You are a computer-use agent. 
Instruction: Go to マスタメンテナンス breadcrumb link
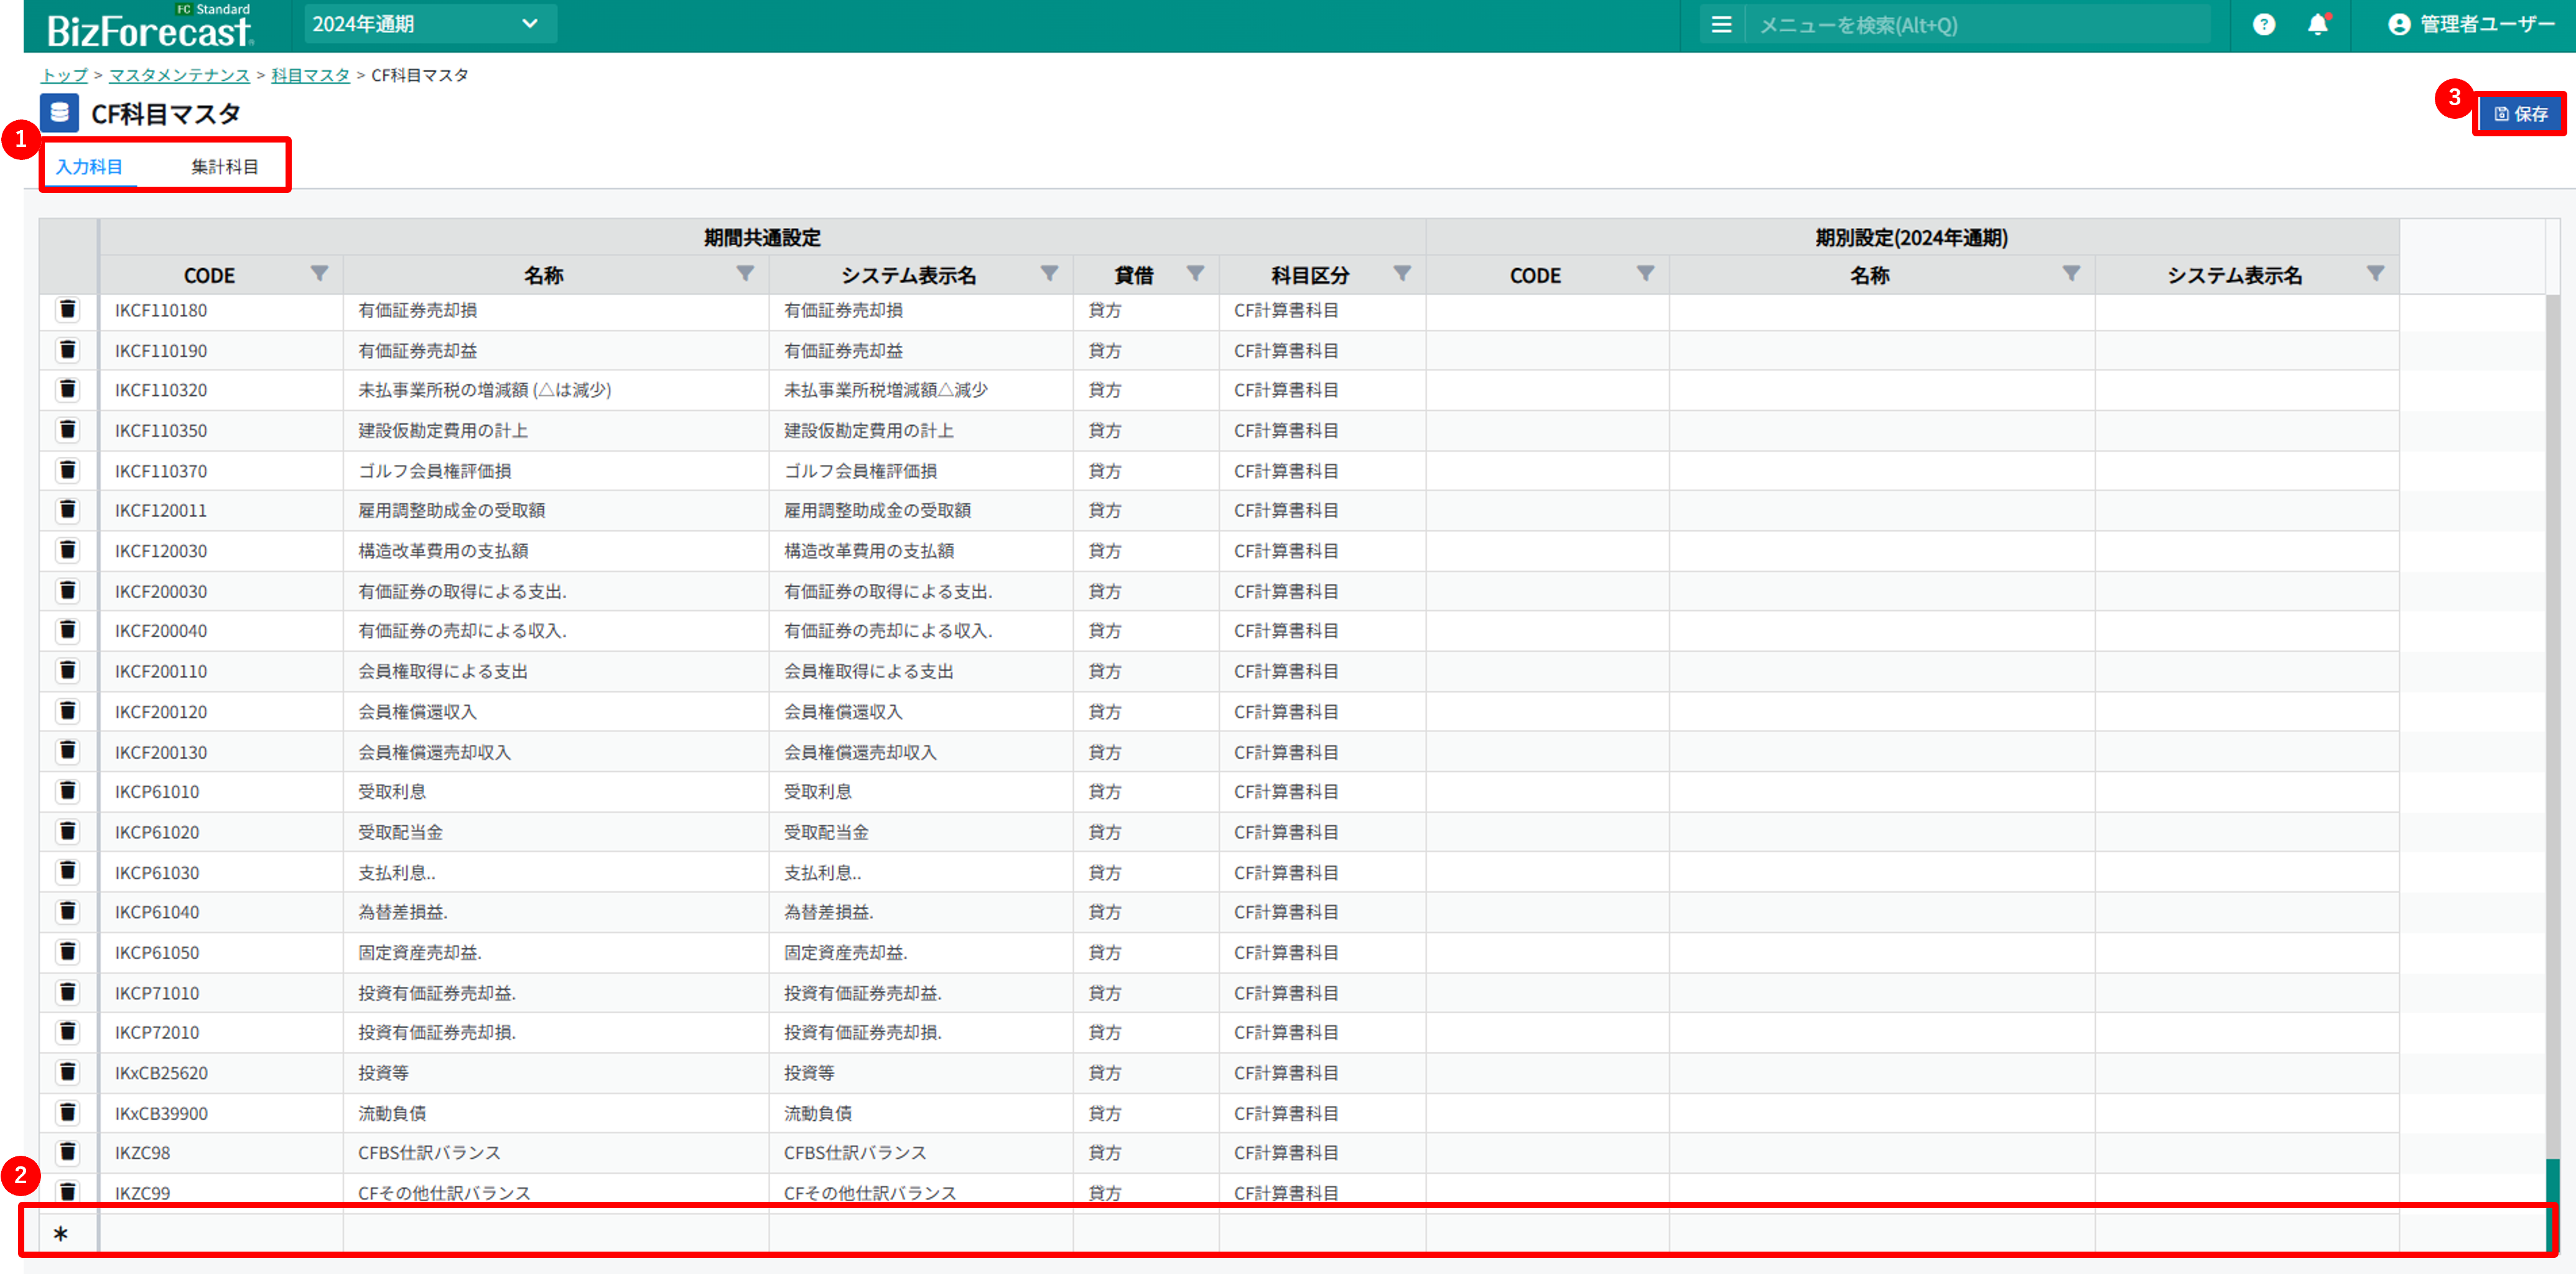point(179,75)
